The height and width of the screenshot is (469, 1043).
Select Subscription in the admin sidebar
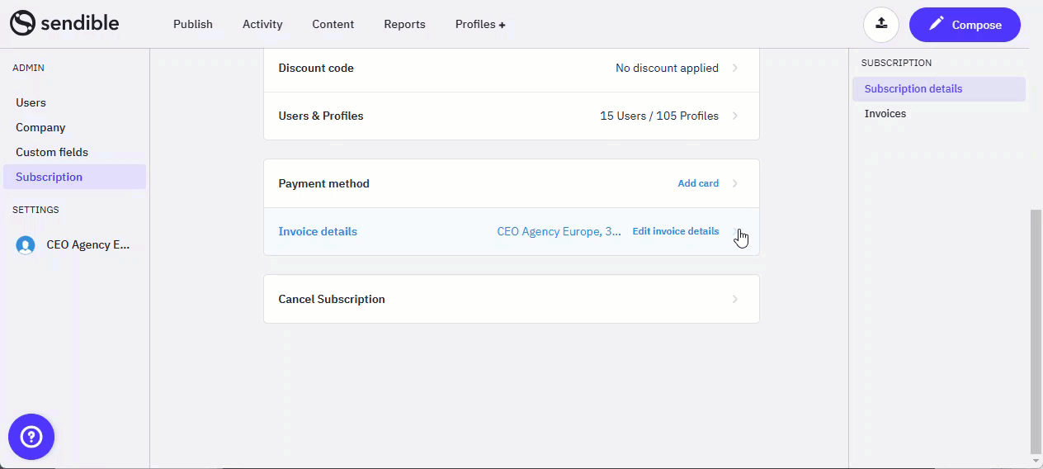click(x=74, y=177)
